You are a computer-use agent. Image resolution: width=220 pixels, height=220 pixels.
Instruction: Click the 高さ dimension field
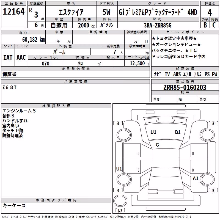(x=208, y=99)
